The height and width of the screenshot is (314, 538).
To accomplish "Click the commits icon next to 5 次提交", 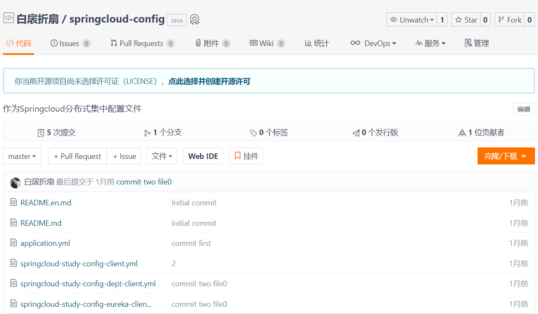I will click(x=41, y=133).
